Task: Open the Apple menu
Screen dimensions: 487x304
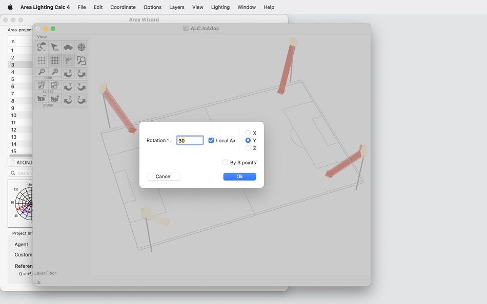Action: 10,7
